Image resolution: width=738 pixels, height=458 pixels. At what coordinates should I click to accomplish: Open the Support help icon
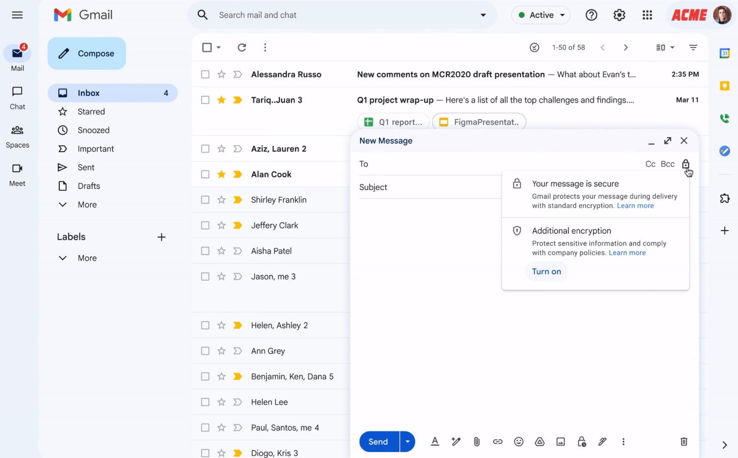[591, 15]
